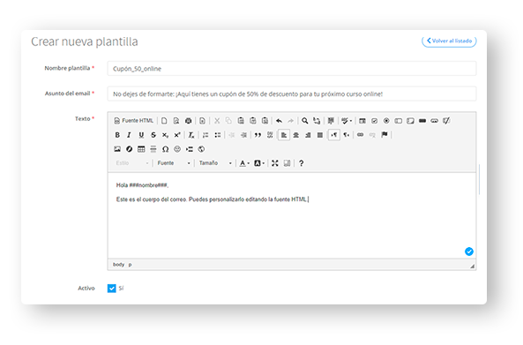The height and width of the screenshot is (345, 523).
Task: Toggle Italic formatting
Action: tap(129, 135)
